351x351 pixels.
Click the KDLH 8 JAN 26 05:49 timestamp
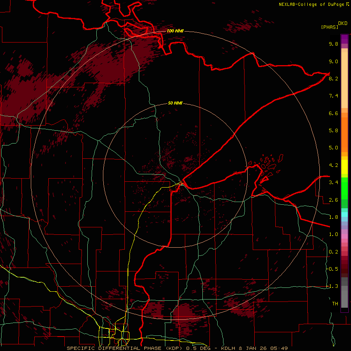[254, 348]
